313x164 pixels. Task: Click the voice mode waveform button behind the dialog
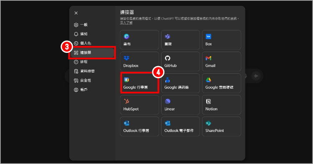pos(256,76)
